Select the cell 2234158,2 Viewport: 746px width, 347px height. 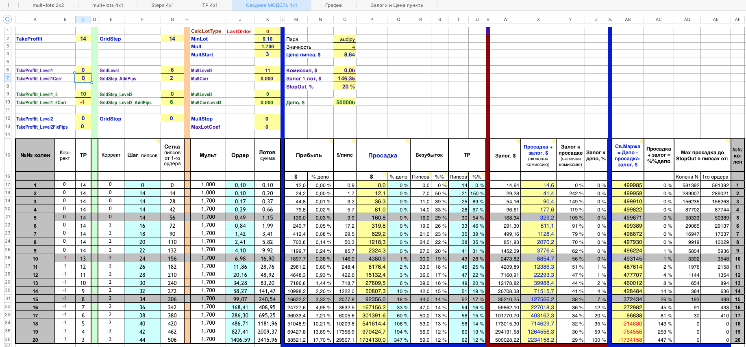click(x=538, y=340)
